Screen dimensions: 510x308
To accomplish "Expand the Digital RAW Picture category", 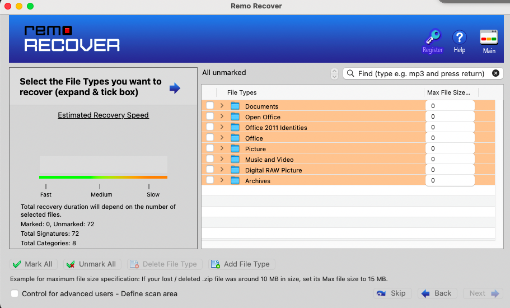I will coord(222,170).
